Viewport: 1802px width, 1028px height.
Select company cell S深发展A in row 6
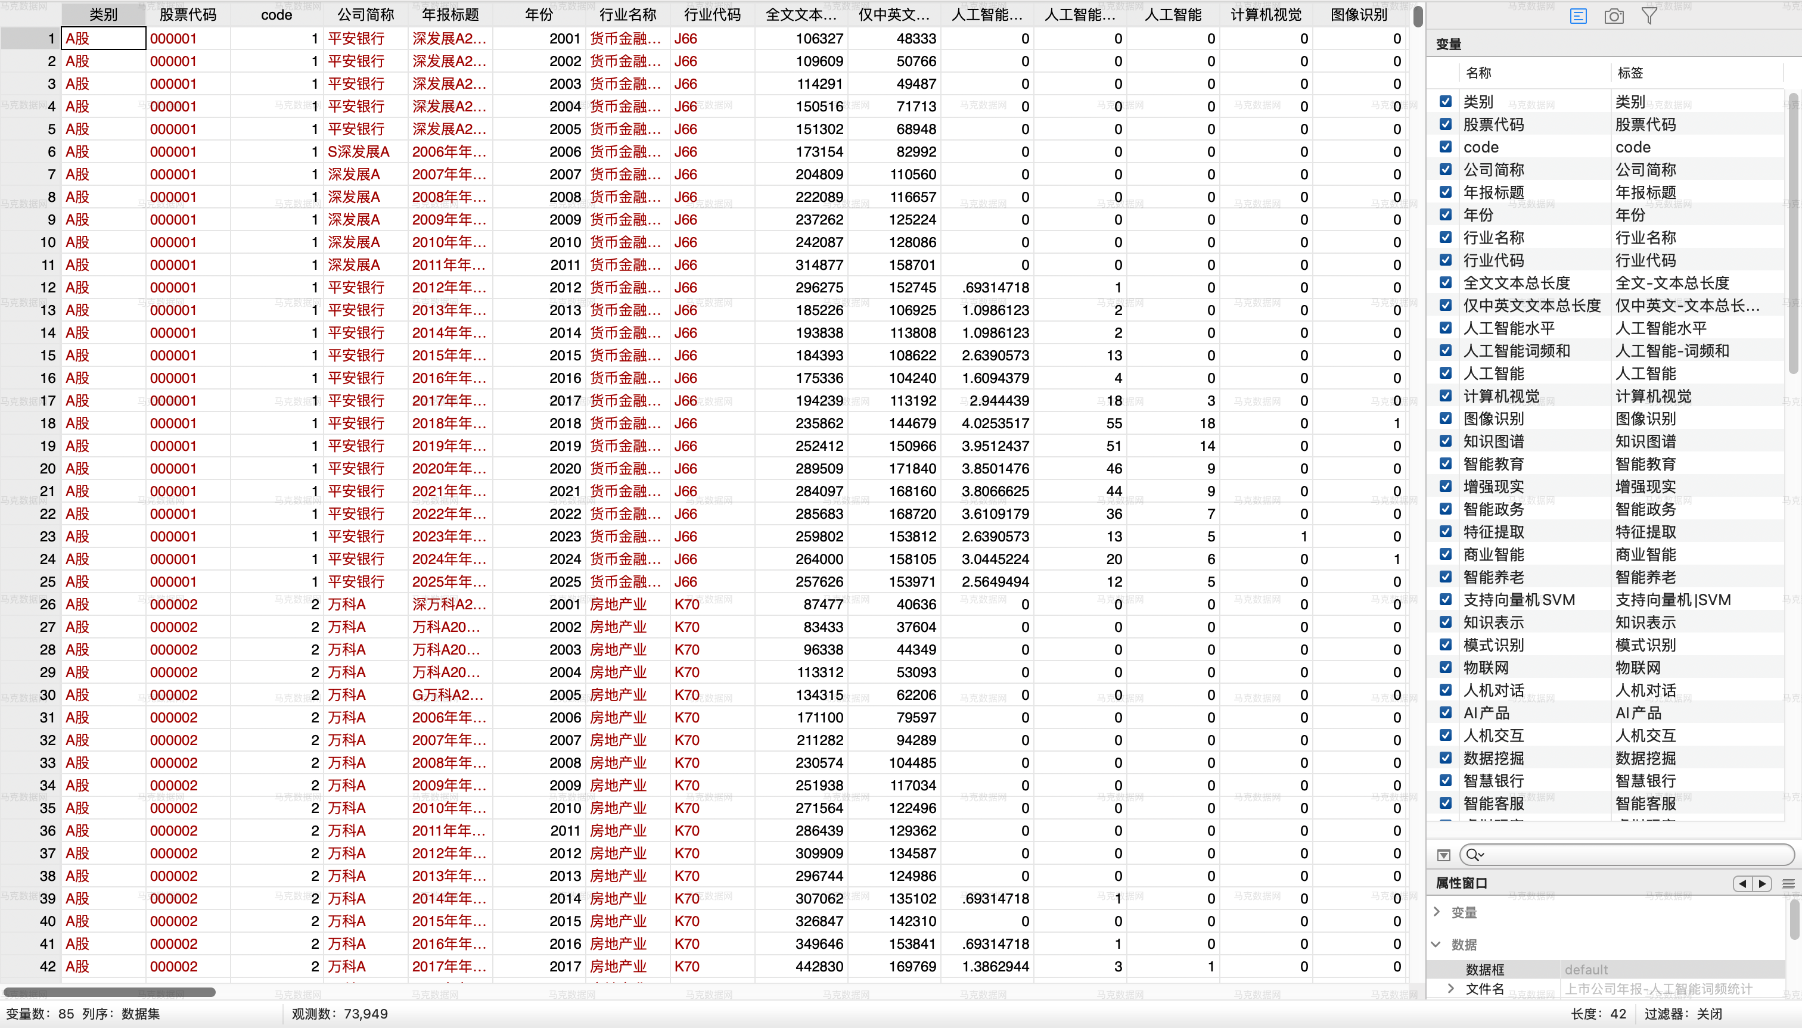pyautogui.click(x=365, y=151)
